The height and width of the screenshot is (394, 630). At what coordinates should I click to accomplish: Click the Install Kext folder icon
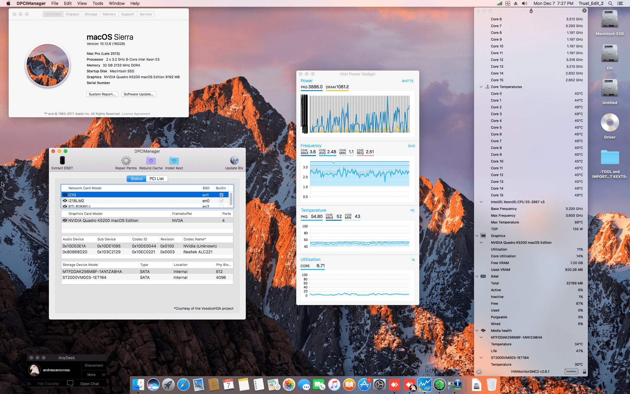(x=174, y=160)
